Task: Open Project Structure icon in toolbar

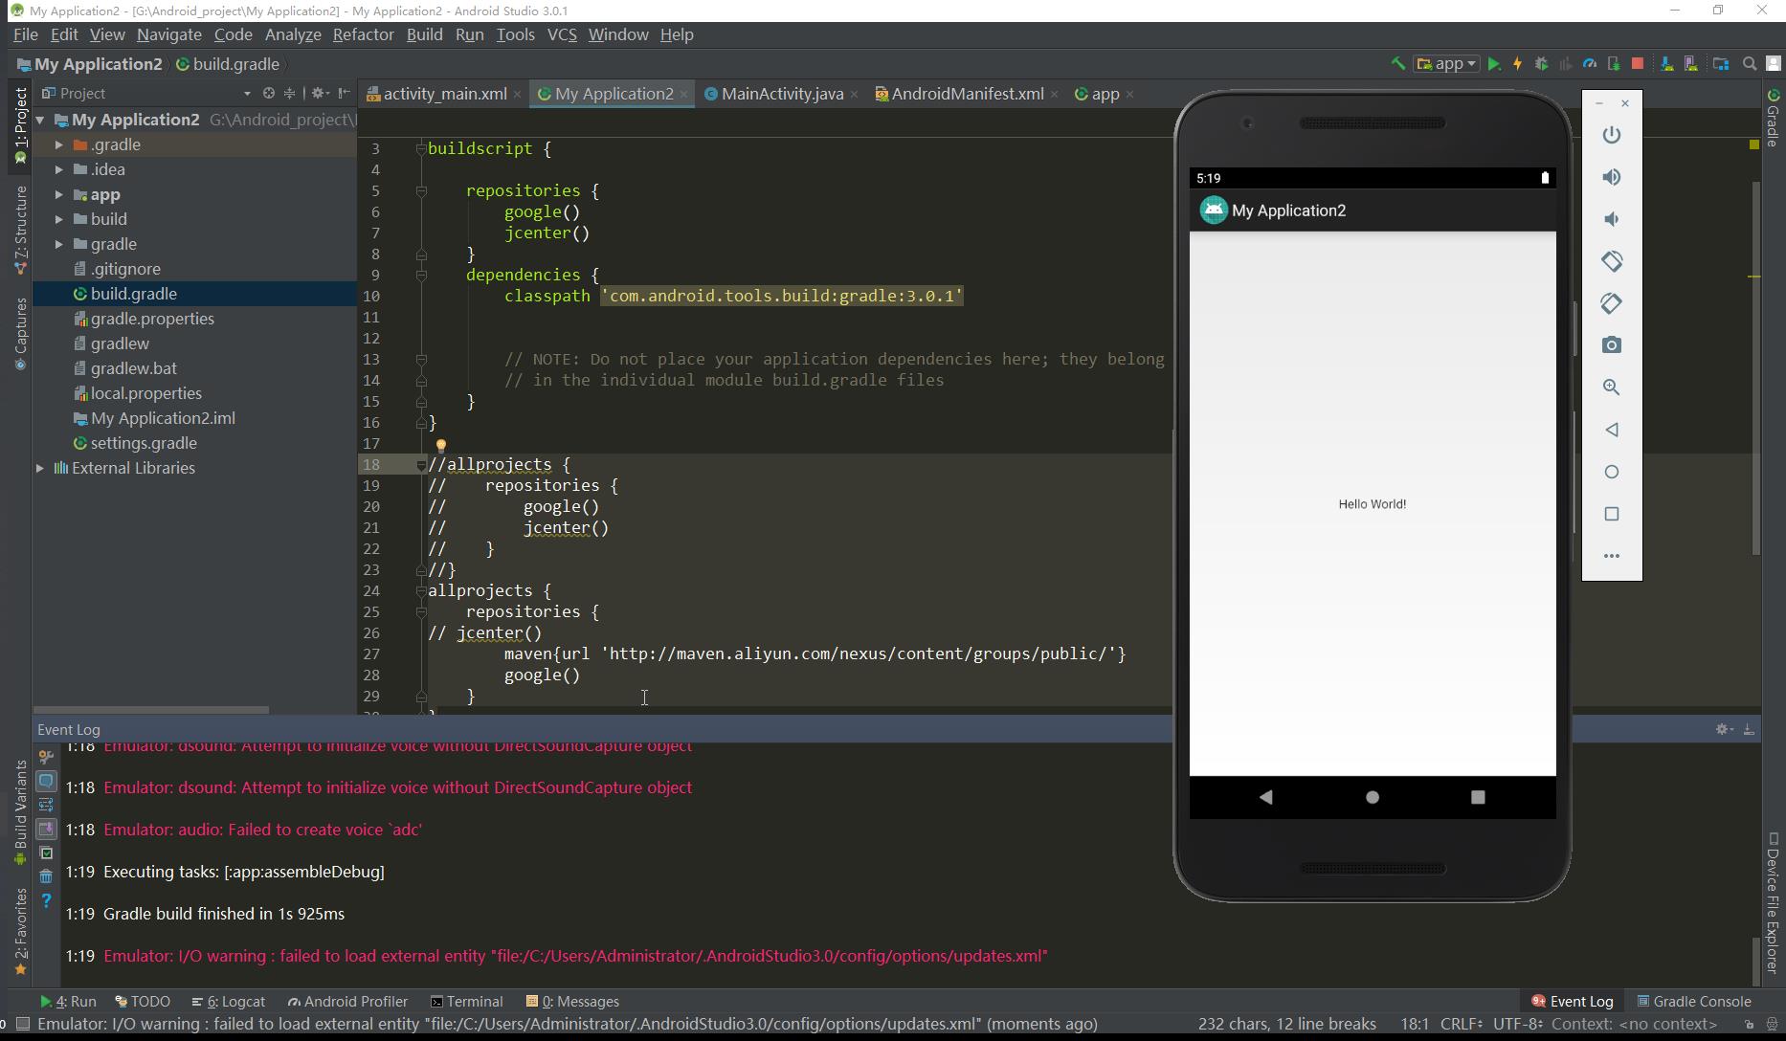Action: point(1721,64)
